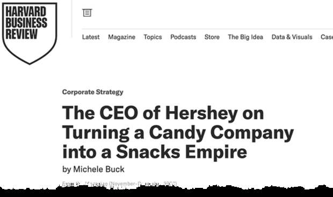
Task: Click the November–December magazine issue line
Action: point(119,184)
